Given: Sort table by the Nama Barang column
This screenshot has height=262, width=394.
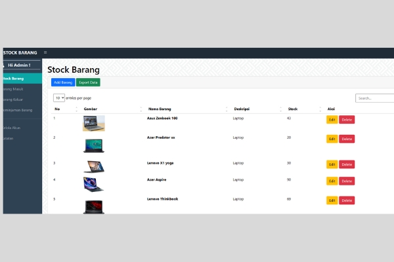Looking at the screenshot, I should (187, 109).
